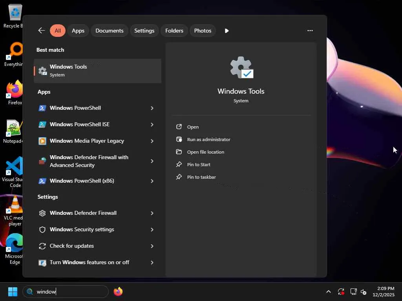This screenshot has height=301, width=402.
Task: Open the Firefox desktop shortcut
Action: tap(15, 92)
